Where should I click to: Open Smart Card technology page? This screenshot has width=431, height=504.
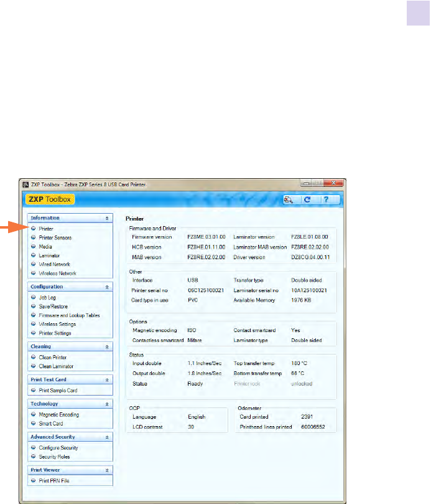(51, 424)
